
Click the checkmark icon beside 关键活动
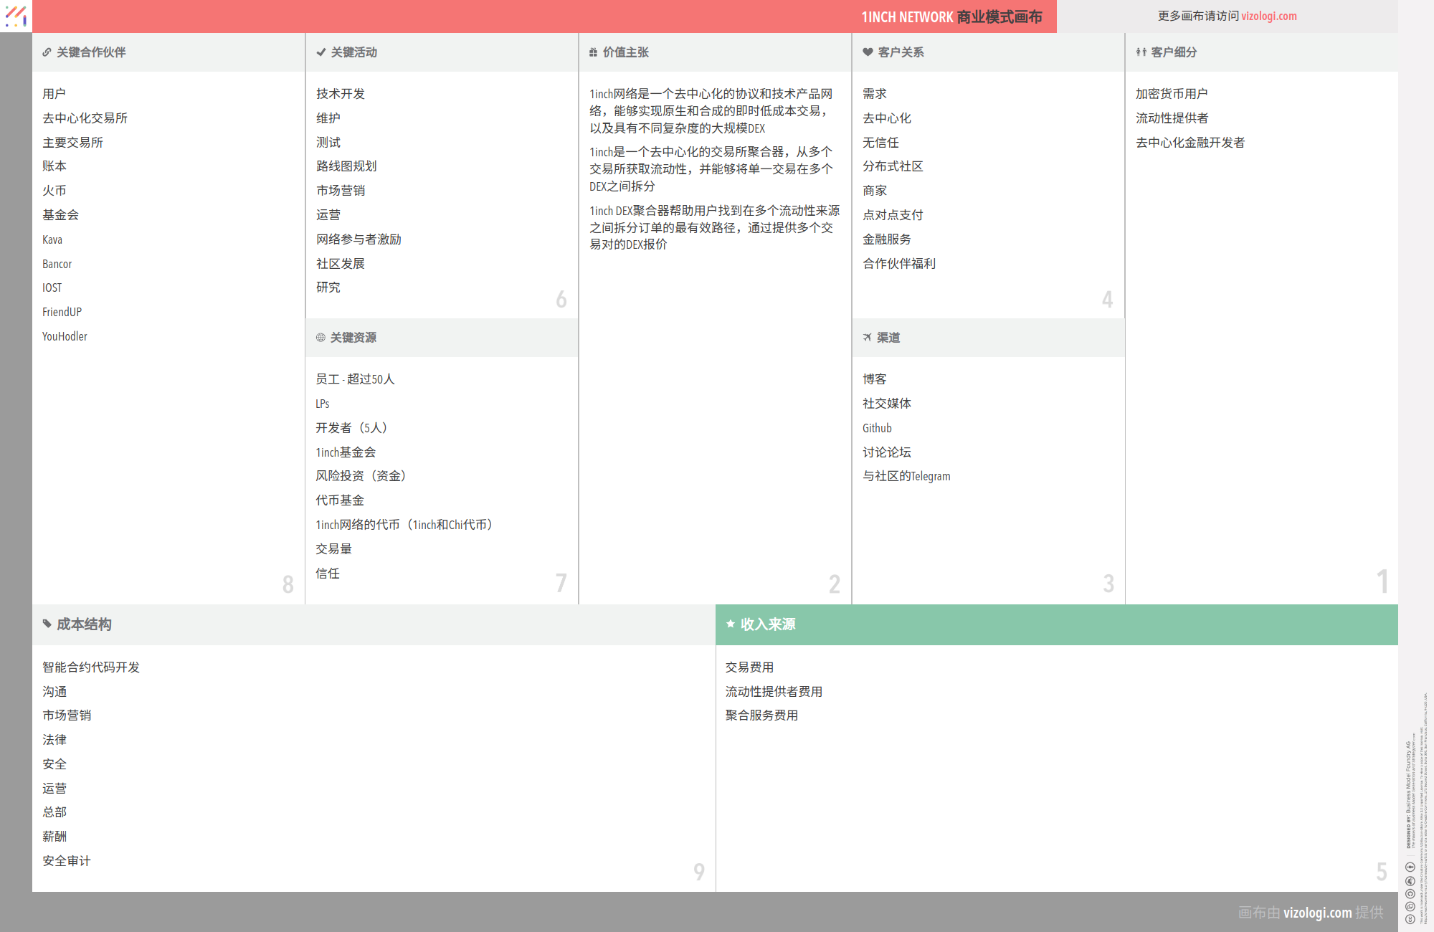pos(320,52)
